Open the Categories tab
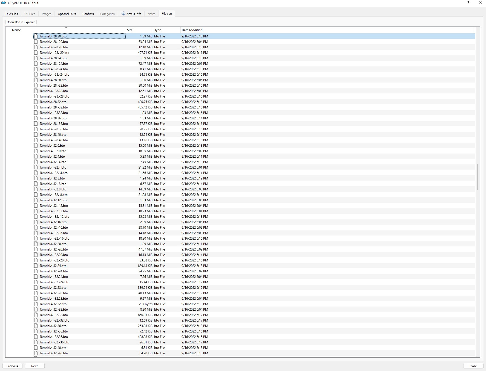This screenshot has width=486, height=371. click(x=107, y=14)
